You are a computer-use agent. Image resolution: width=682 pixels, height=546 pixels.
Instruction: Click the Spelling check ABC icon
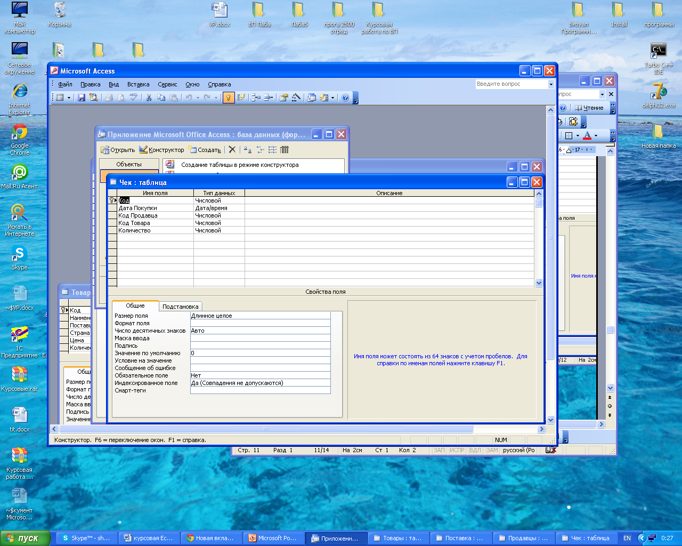pos(133,98)
